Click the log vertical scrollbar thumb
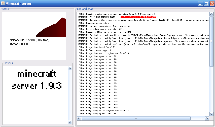 click(x=211, y=41)
